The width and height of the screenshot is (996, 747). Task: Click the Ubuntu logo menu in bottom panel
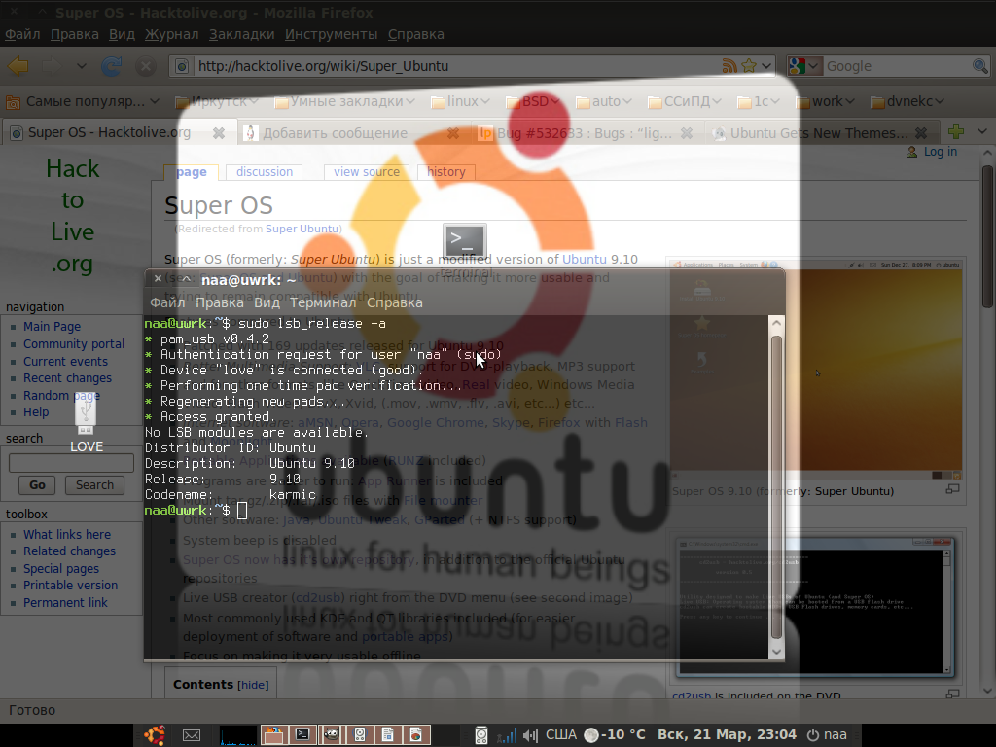[x=155, y=735]
